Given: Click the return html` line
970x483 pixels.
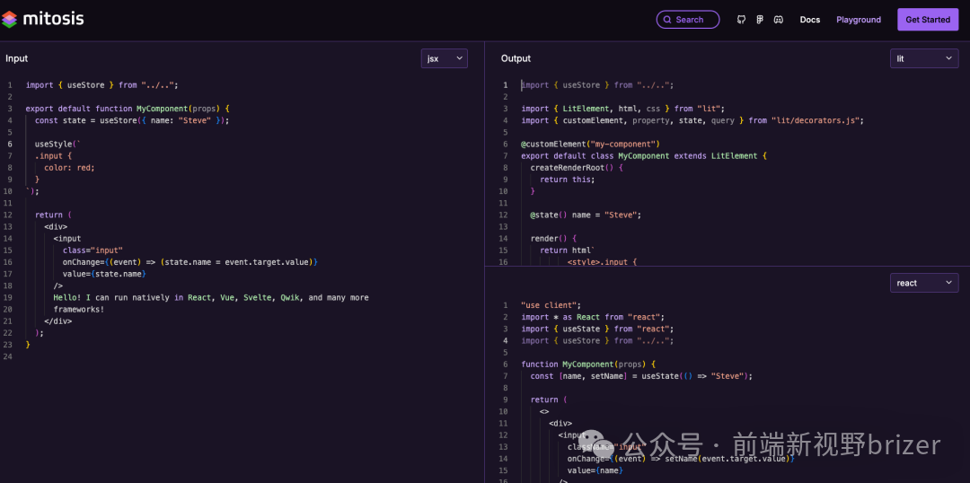Looking at the screenshot, I should 567,250.
